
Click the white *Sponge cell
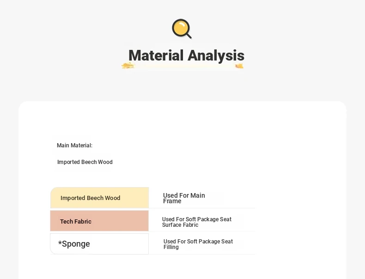click(x=99, y=244)
